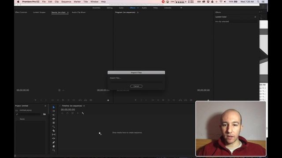Click the Program monitor duration timecode
The image size is (282, 158).
[204, 90]
